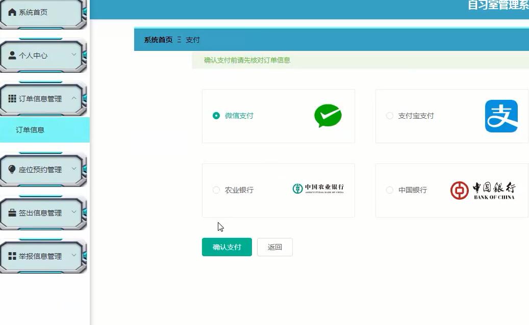Expand the 个人中心 chevron
Viewport: 529px width, 325px height.
coord(74,55)
